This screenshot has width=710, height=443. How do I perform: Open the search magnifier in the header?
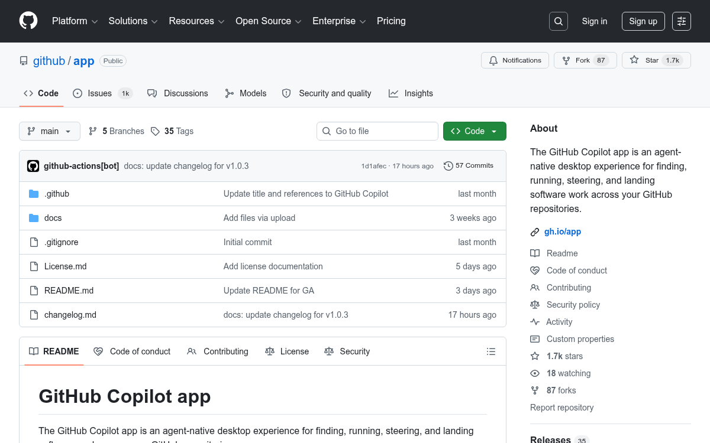[559, 21]
